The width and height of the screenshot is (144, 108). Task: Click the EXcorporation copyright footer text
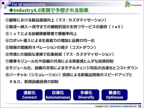(116, 106)
